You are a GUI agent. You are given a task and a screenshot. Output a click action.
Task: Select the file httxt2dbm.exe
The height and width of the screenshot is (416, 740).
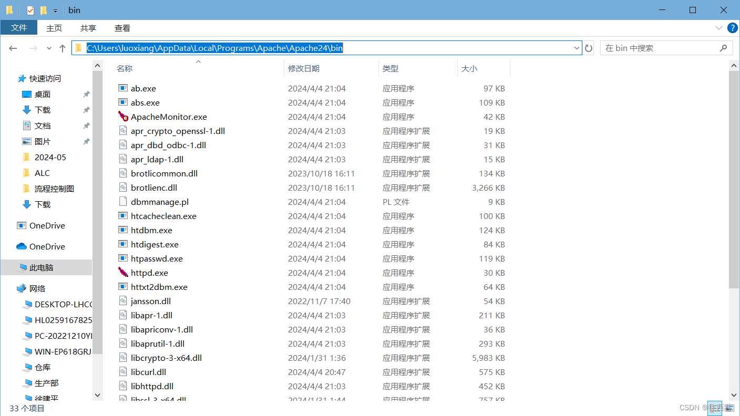click(159, 287)
